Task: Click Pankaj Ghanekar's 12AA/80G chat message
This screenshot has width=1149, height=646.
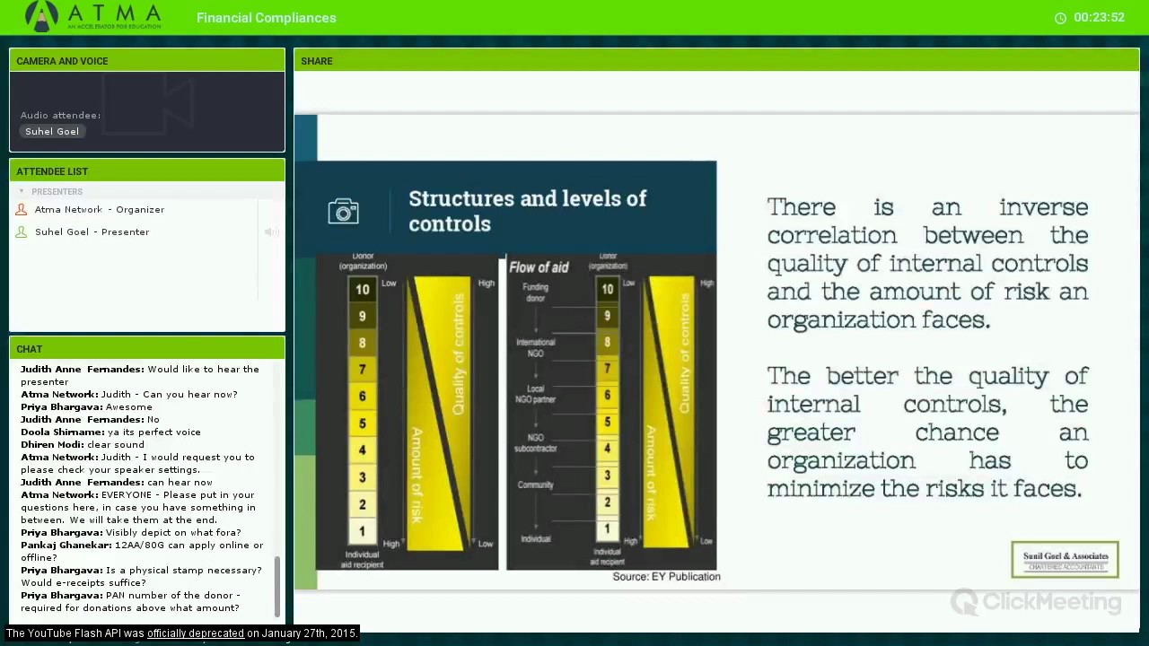Action: point(143,551)
